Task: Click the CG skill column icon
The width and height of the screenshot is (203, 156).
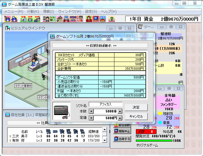Action: [55, 132]
